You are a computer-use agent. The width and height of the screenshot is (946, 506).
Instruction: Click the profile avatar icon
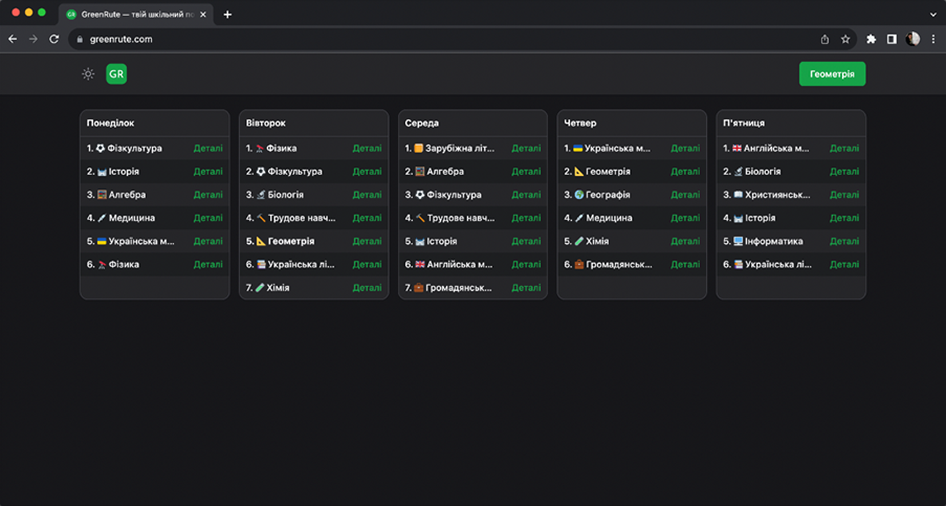(x=913, y=39)
